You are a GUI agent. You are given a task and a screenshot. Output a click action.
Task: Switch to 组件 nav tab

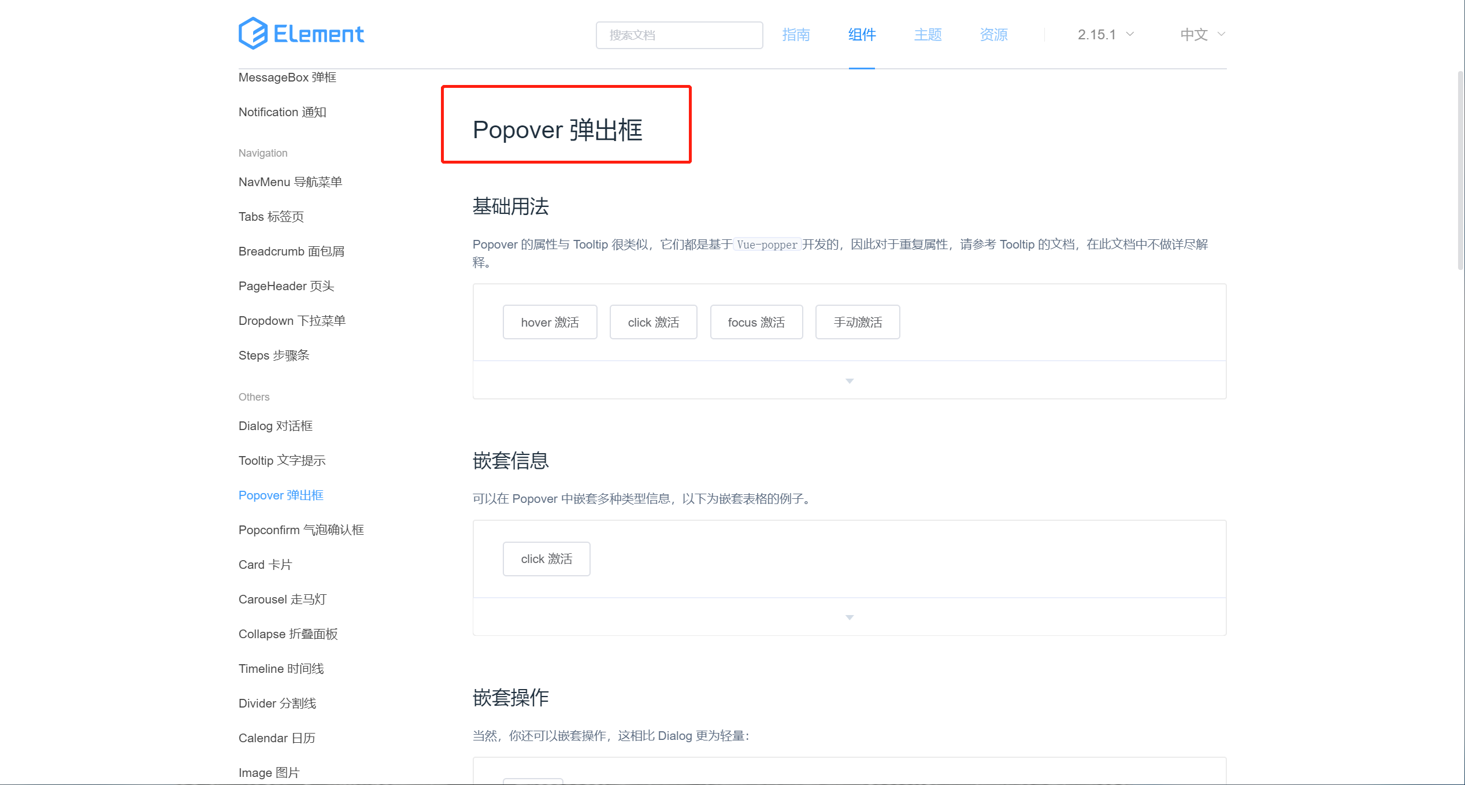click(862, 35)
